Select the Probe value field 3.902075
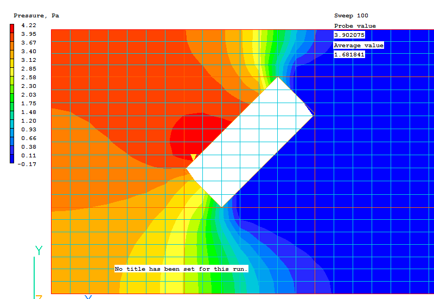 pos(349,35)
